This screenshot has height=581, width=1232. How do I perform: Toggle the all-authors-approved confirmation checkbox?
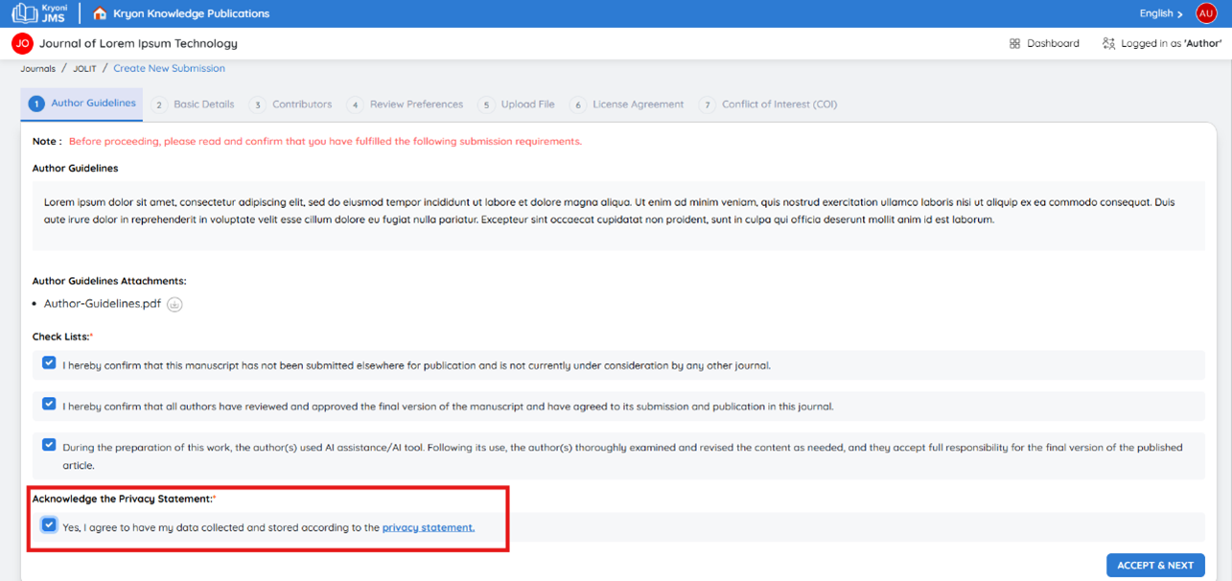point(49,404)
